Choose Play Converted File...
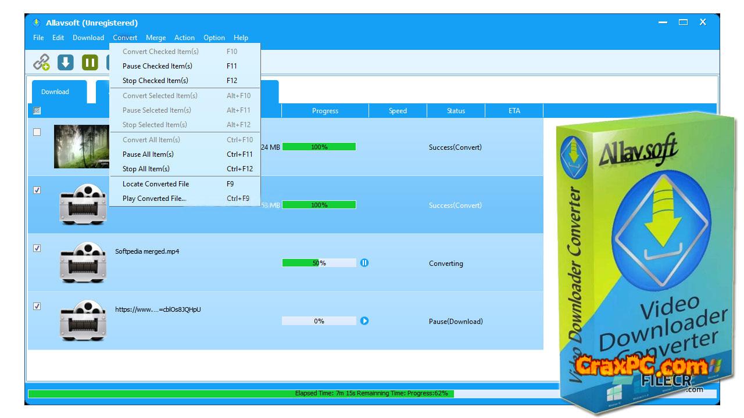Image resolution: width=744 pixels, height=418 pixels. pyautogui.click(x=185, y=199)
